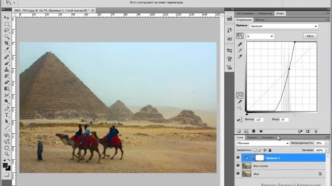Delete the adjustment layer via trash icon
The height and width of the screenshot is (186, 332).
315,131
